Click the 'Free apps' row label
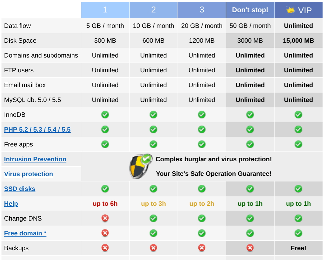This screenshot has height=260, width=326. pyautogui.click(x=18, y=144)
